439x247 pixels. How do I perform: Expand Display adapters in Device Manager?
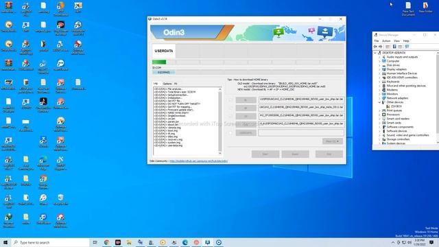[x=379, y=69]
